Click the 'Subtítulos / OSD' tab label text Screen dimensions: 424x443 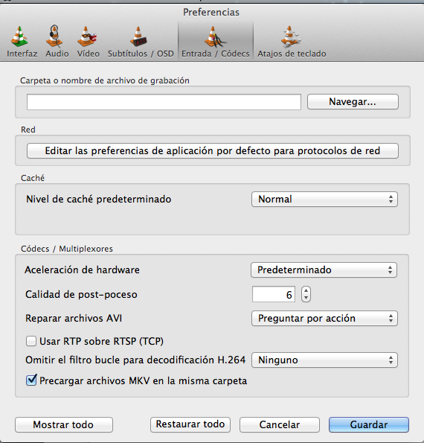tap(141, 54)
